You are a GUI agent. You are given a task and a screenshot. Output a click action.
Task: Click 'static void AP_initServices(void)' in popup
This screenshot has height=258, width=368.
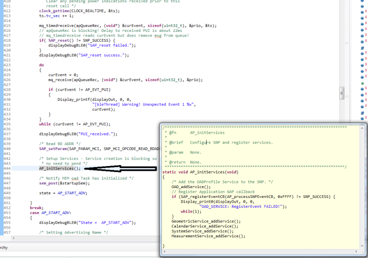[x=200, y=172]
